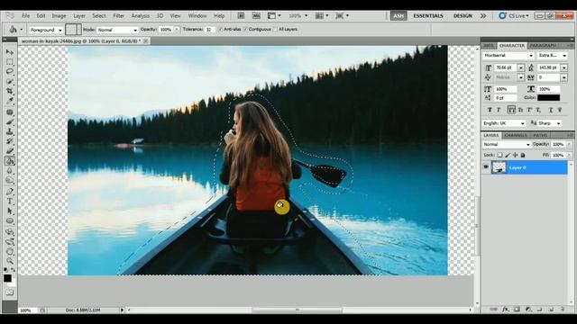Select the Rectangular Marquee tool

coord(10,62)
